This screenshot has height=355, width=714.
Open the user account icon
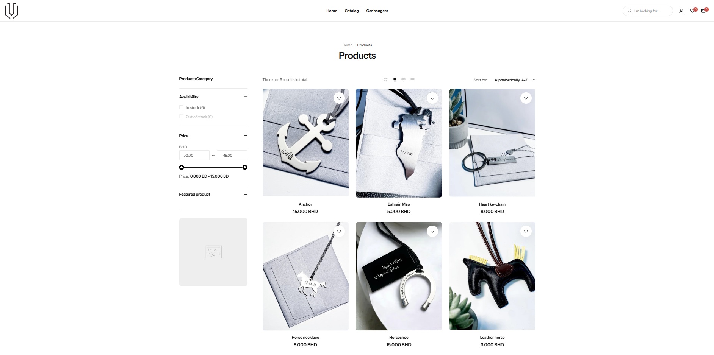[681, 11]
